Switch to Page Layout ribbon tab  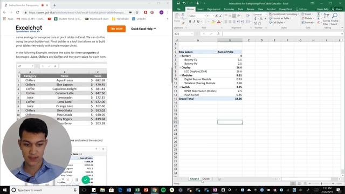(x=213, y=9)
